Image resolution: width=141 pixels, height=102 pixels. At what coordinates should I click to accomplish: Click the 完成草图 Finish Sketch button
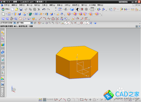(x=48, y=100)
